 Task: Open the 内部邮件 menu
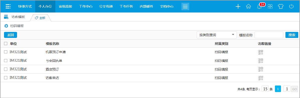click(x=147, y=6)
